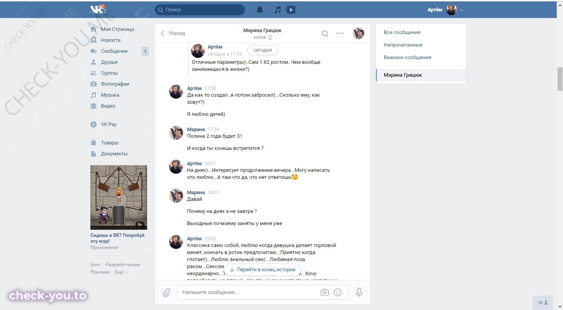This screenshot has height=310, width=563.
Task: Click the Назад back link
Action: (177, 33)
